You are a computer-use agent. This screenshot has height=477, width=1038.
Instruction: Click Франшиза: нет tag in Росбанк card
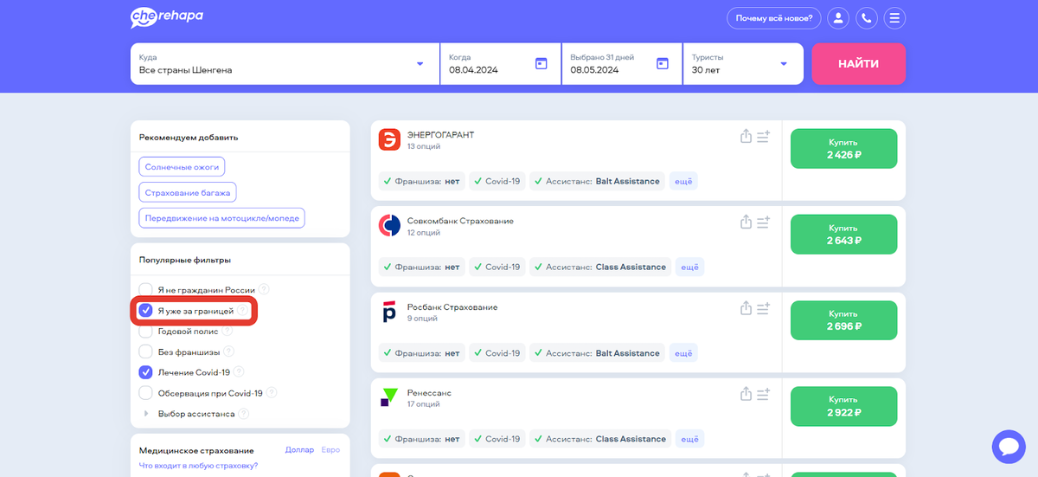coord(420,353)
